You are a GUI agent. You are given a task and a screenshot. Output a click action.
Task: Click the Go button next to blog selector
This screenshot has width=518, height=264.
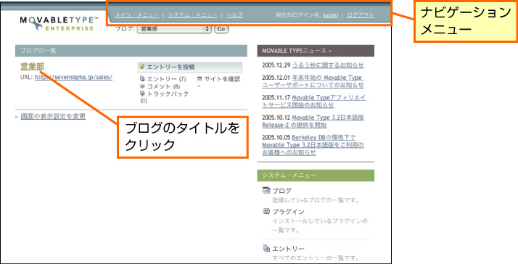pos(221,29)
